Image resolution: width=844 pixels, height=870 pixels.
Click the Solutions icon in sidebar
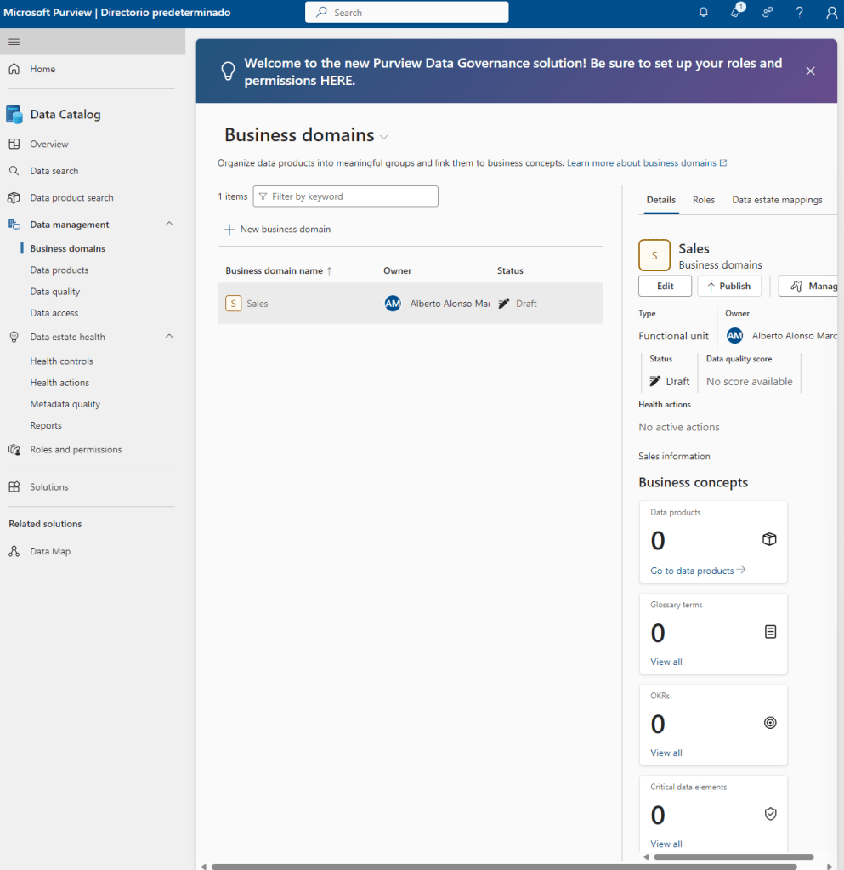point(14,487)
